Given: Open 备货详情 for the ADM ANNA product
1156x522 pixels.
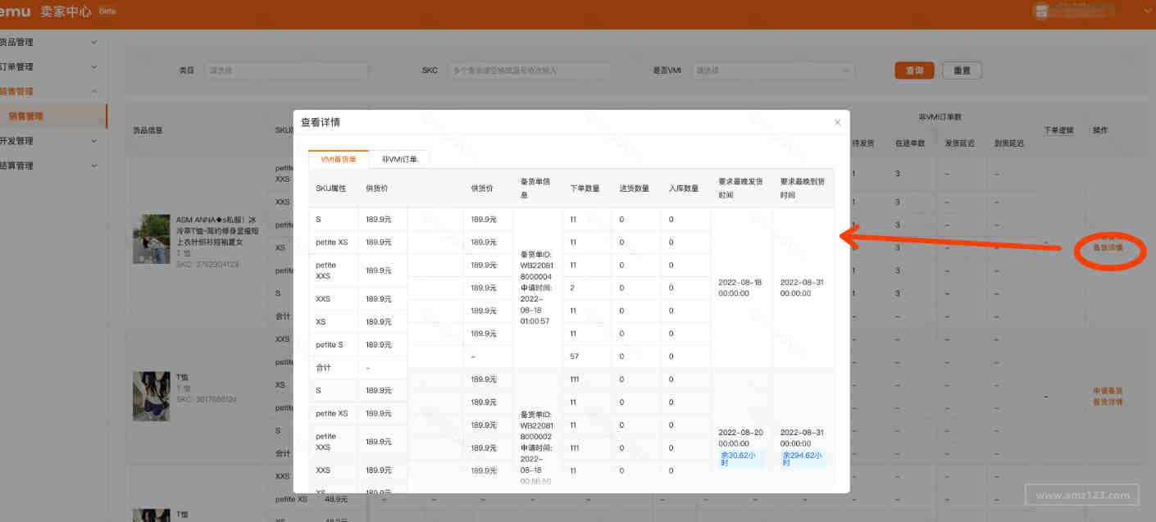Looking at the screenshot, I should point(1108,248).
